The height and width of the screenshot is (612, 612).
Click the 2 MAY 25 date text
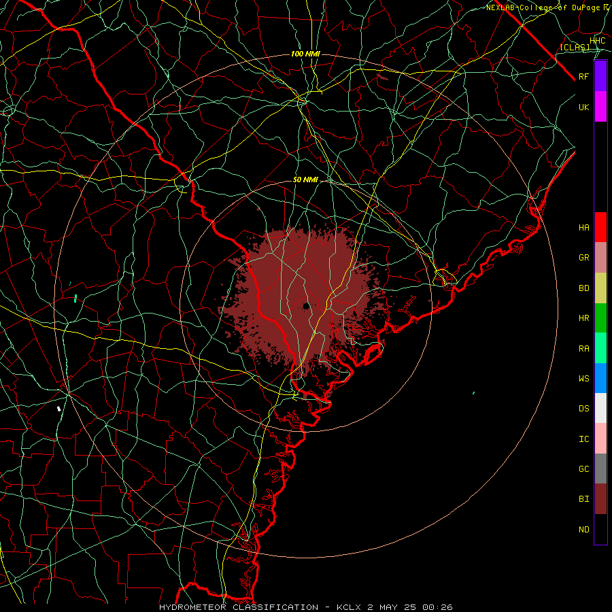click(392, 607)
